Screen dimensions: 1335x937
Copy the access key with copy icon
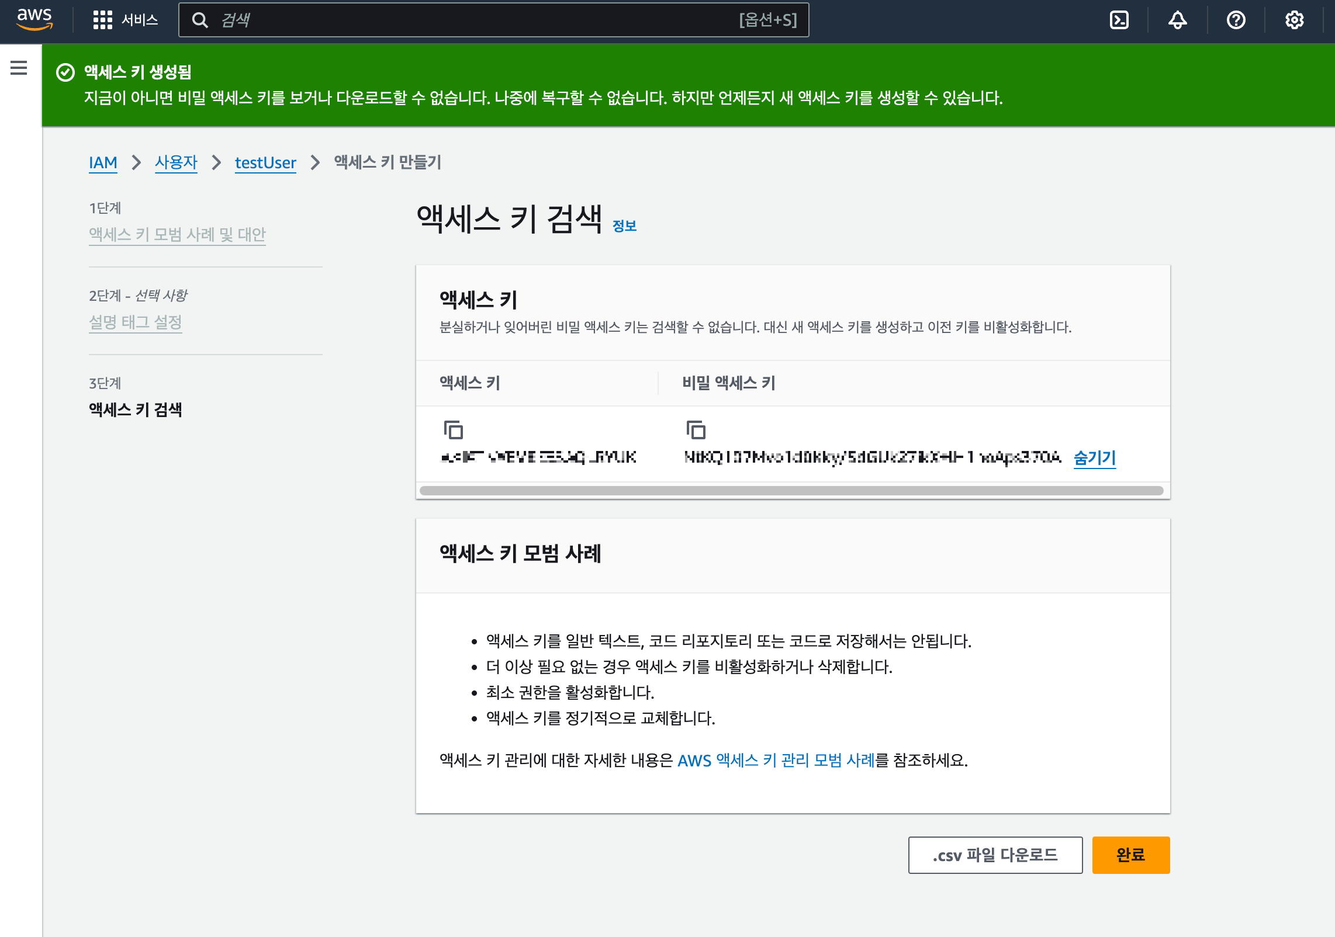pos(453,430)
